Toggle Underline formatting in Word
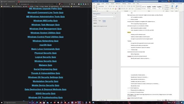This screenshot has height=104, width=184. tap(102, 9)
